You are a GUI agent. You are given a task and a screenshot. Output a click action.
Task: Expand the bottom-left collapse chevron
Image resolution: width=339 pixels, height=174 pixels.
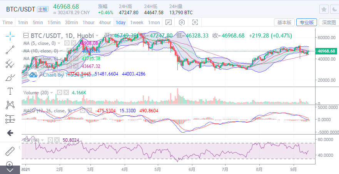click(10, 169)
